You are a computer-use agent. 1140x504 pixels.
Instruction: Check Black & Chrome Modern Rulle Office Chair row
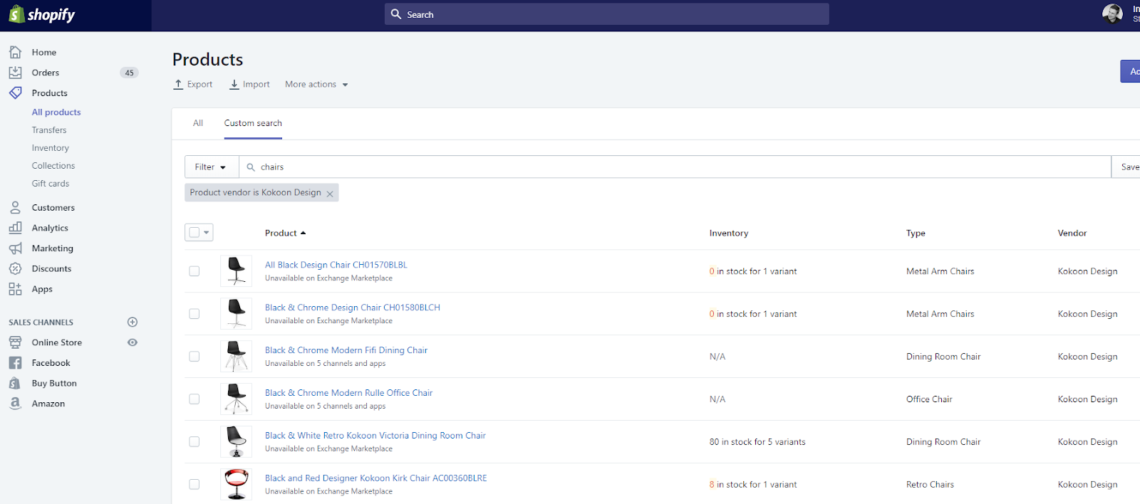tap(194, 399)
